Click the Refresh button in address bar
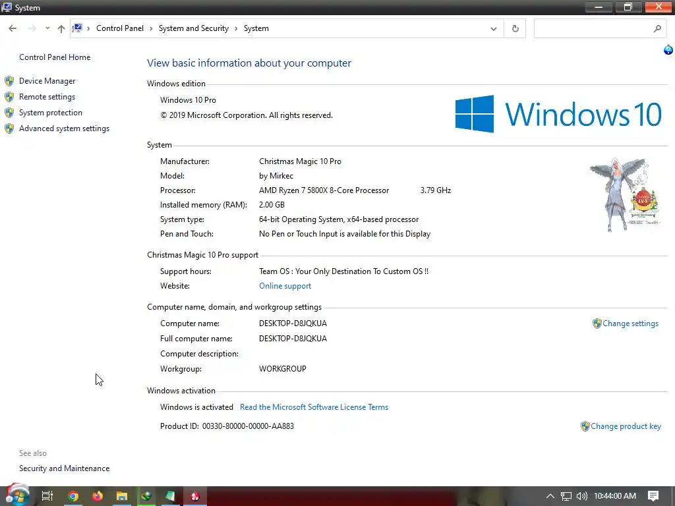 point(515,29)
